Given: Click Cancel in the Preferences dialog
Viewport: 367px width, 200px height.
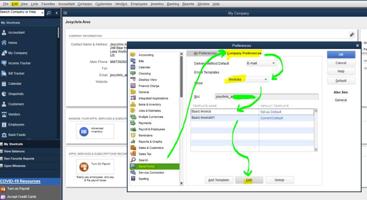Looking at the screenshot, I should click(x=341, y=63).
